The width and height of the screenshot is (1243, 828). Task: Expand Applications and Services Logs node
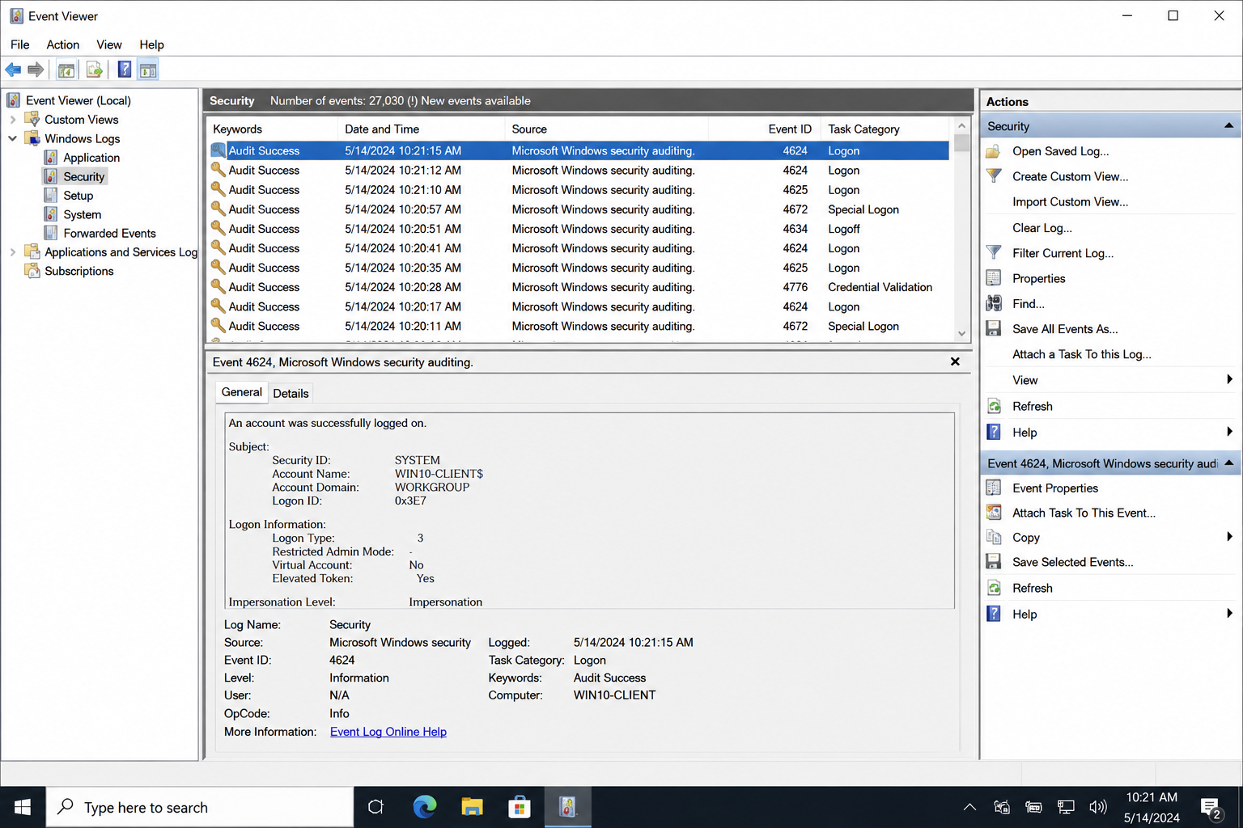(x=13, y=252)
